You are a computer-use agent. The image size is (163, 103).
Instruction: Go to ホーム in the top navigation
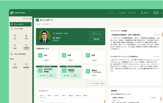click(x=112, y=13)
